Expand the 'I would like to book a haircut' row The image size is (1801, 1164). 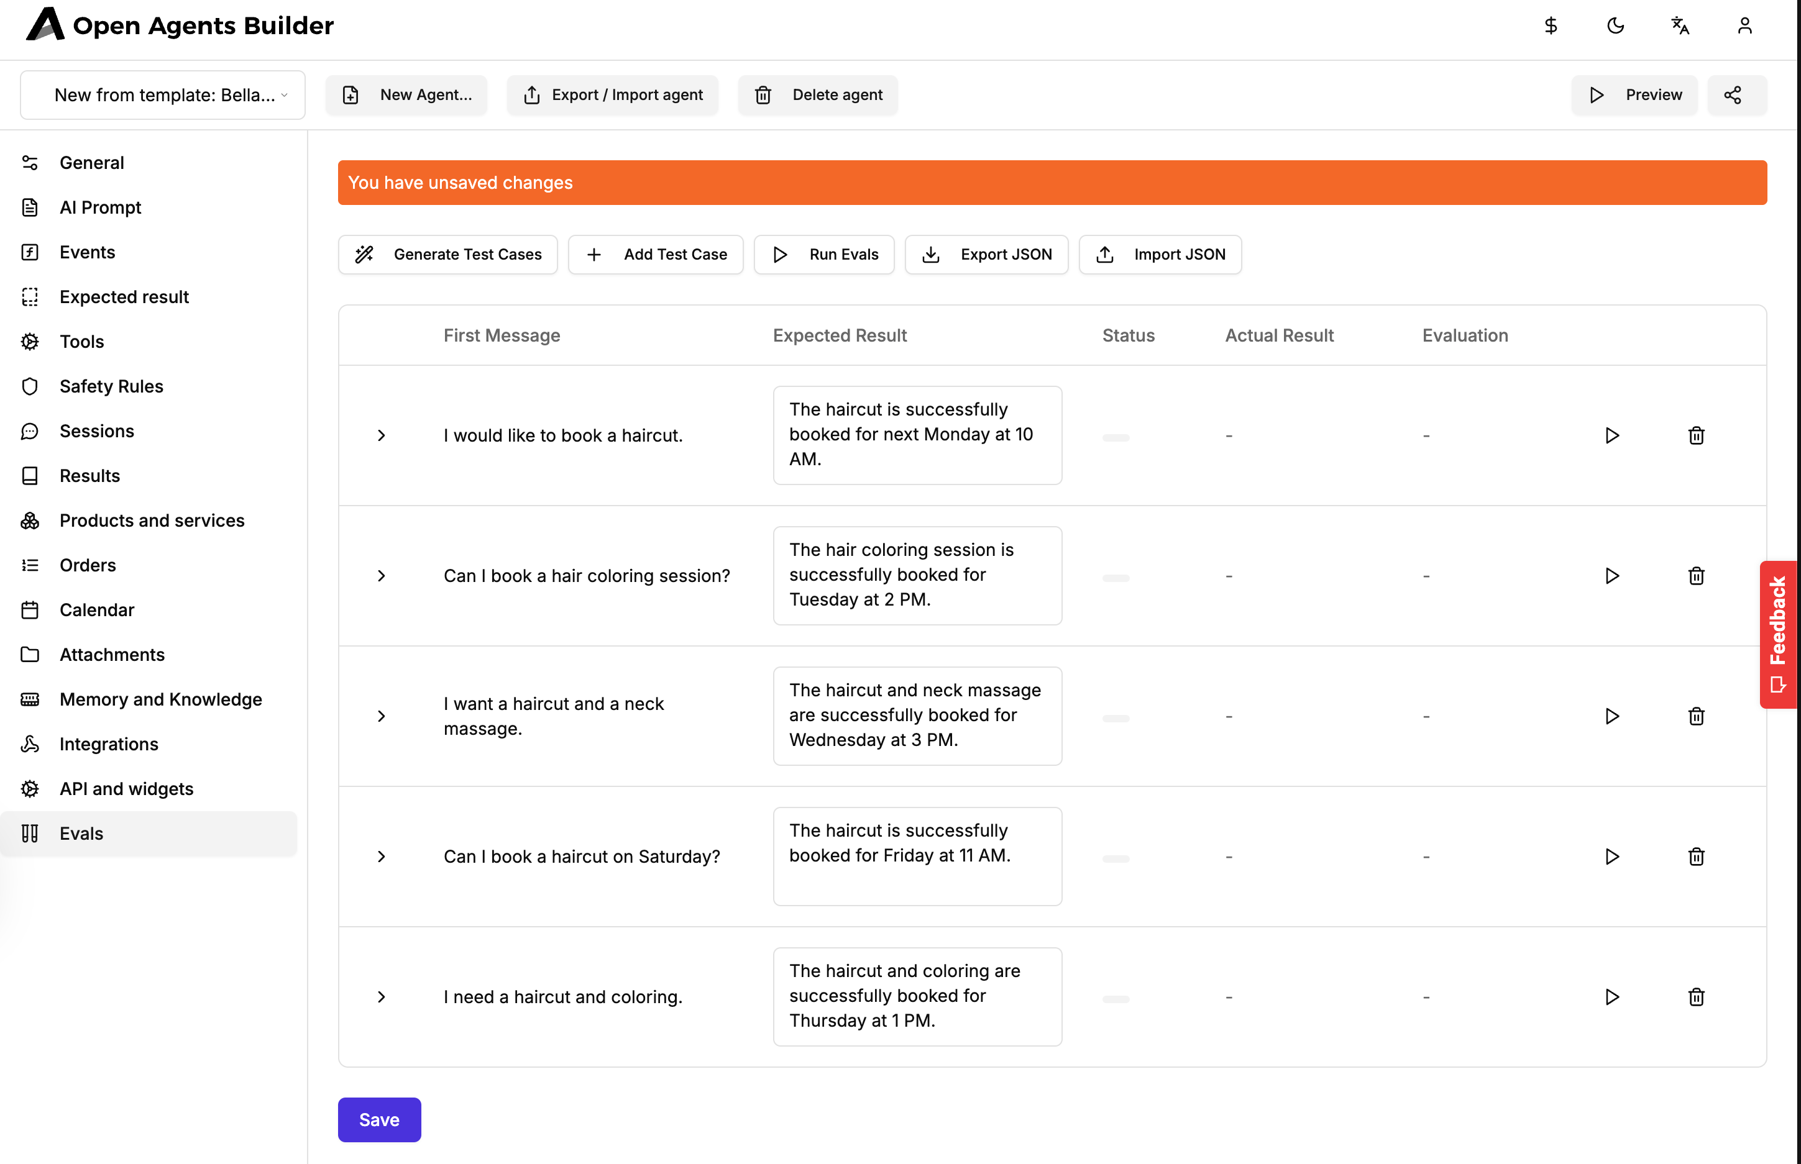381,435
